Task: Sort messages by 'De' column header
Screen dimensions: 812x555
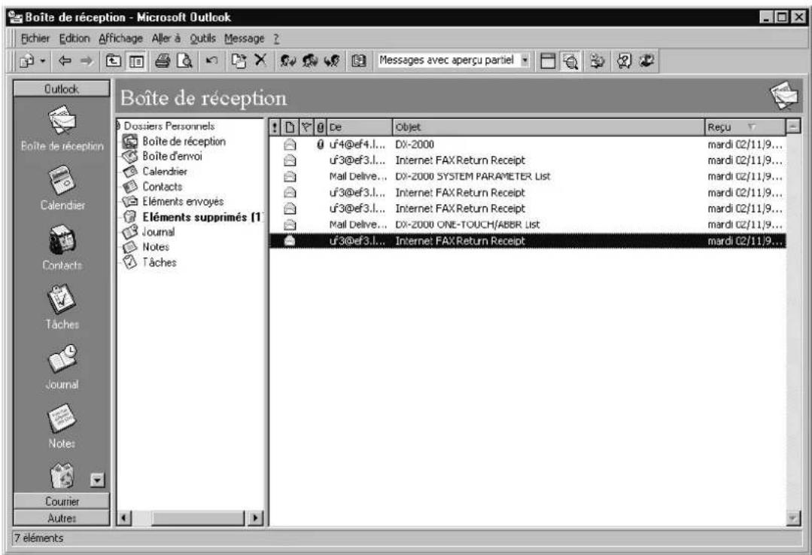Action: point(360,127)
